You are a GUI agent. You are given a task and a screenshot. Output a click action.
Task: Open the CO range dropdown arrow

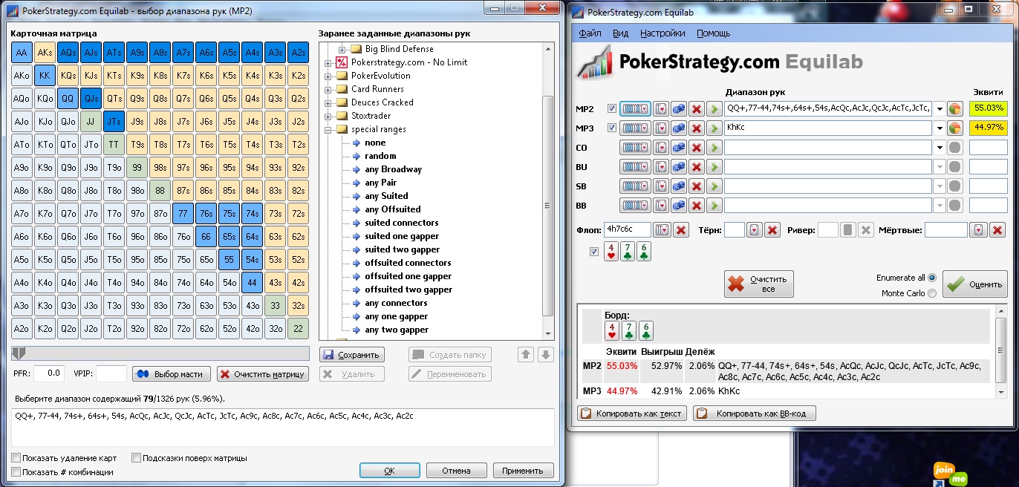(x=940, y=147)
